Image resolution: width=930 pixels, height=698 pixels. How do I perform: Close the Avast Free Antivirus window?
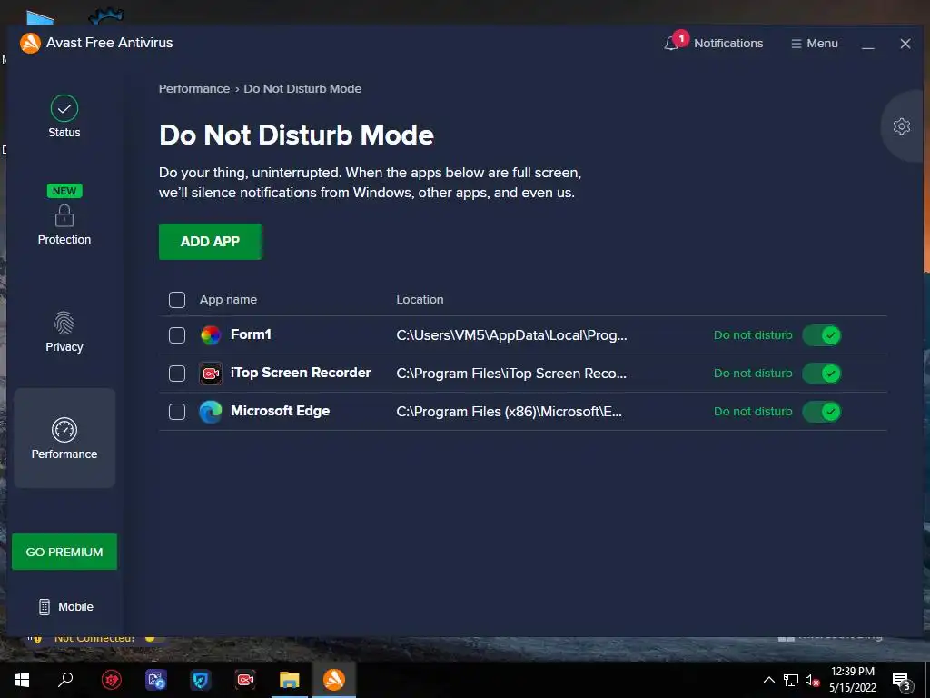(905, 44)
